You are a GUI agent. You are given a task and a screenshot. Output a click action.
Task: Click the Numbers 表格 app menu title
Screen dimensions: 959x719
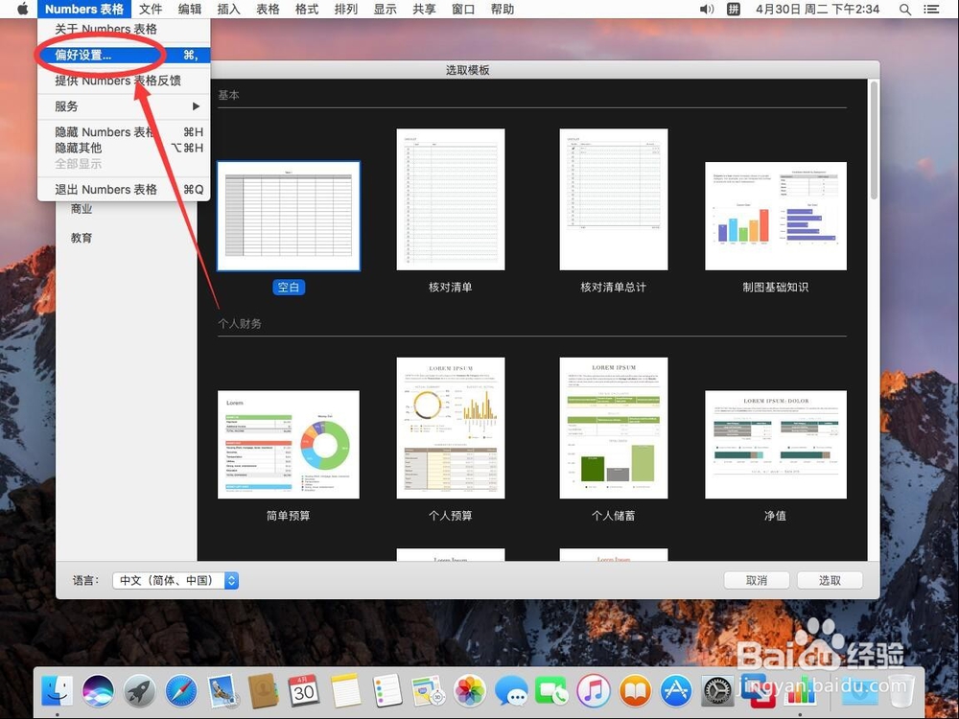pos(84,10)
